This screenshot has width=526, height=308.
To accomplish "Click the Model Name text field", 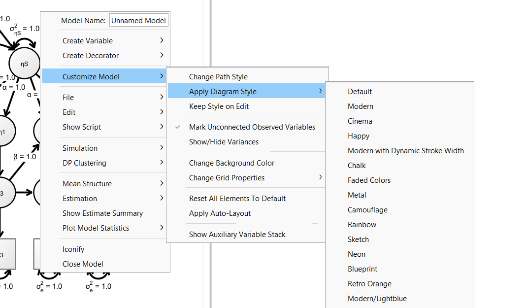I will 138,21.
